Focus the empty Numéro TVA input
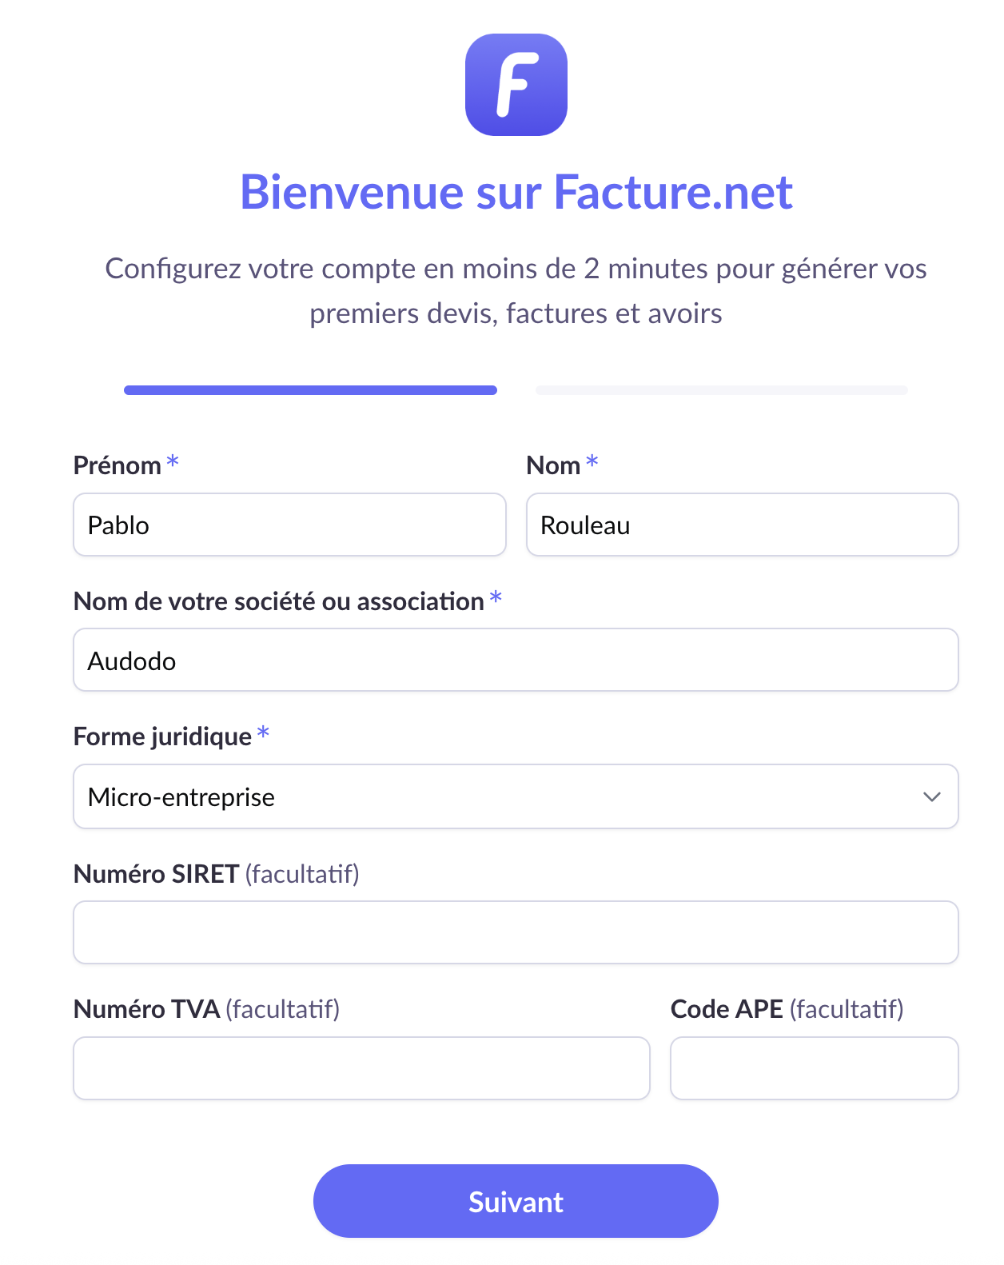Screen dimensions: 1004x1265 (361, 1068)
